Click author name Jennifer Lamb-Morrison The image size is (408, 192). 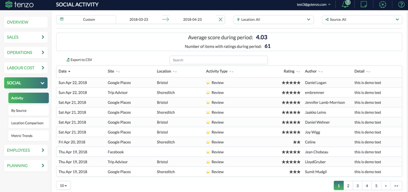pos(325,103)
